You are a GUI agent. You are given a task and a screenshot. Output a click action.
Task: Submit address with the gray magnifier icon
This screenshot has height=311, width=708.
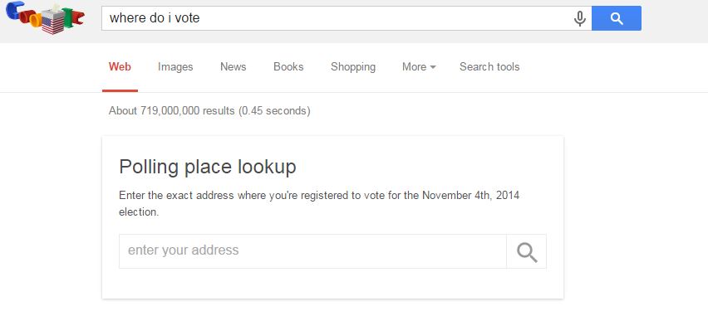(527, 251)
